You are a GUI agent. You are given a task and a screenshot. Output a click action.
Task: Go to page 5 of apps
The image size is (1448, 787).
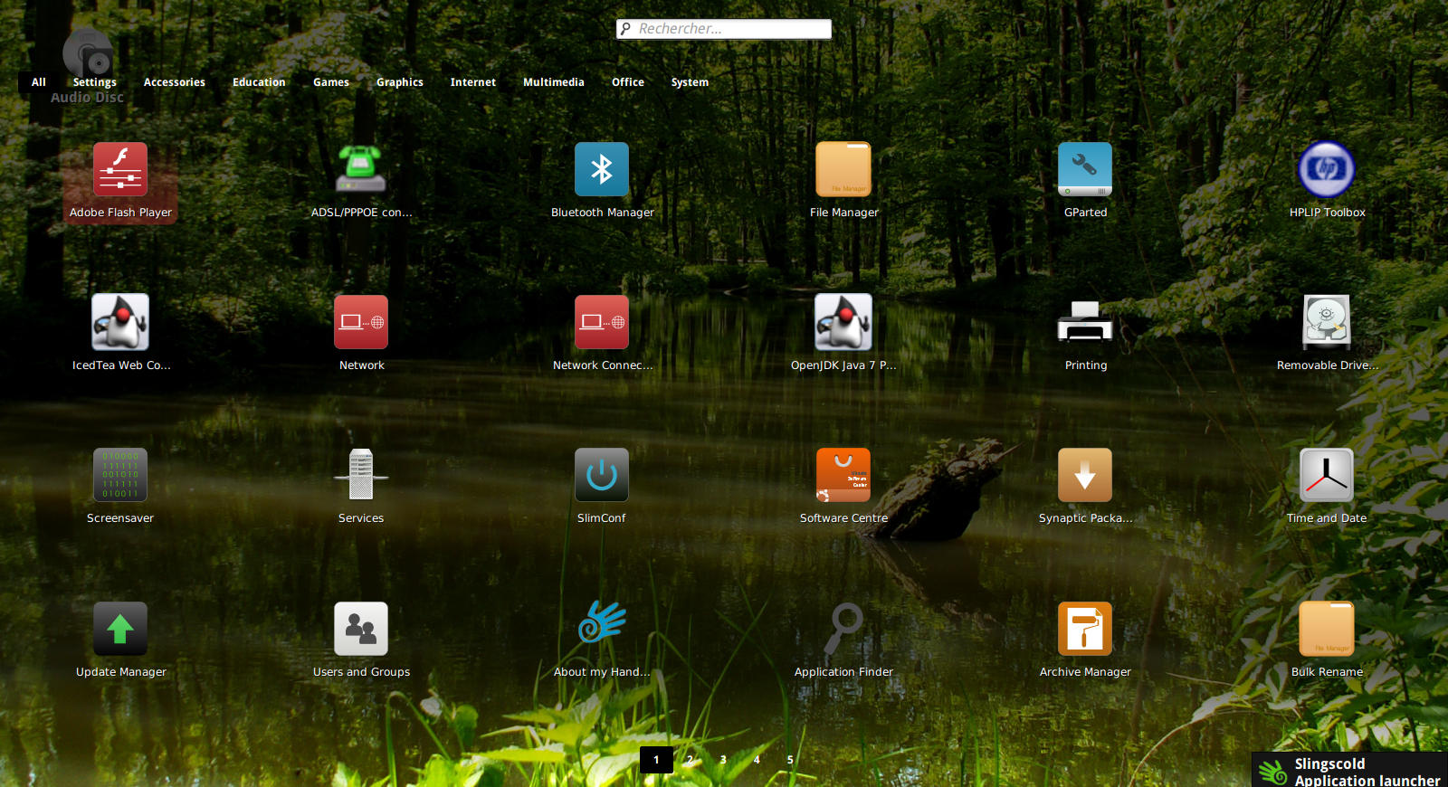(x=790, y=760)
